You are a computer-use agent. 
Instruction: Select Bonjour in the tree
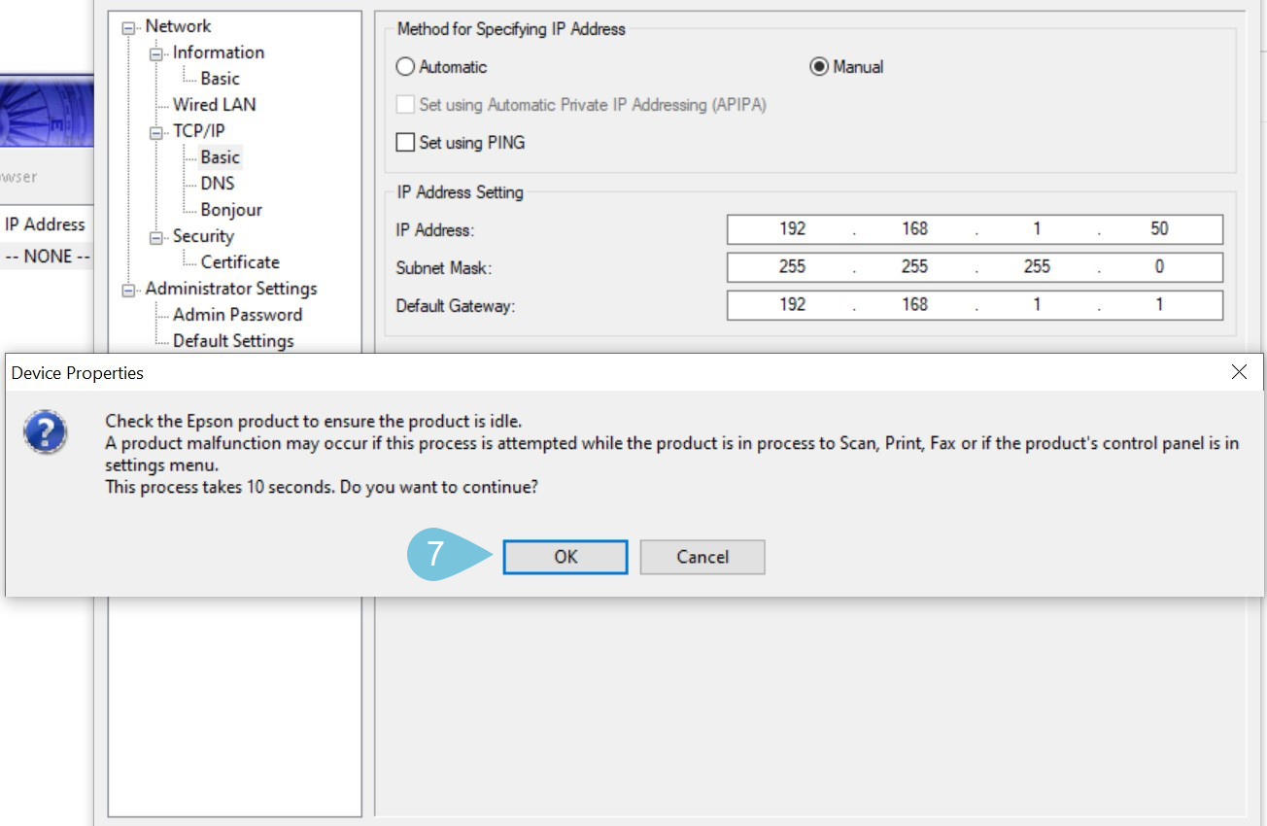click(231, 210)
